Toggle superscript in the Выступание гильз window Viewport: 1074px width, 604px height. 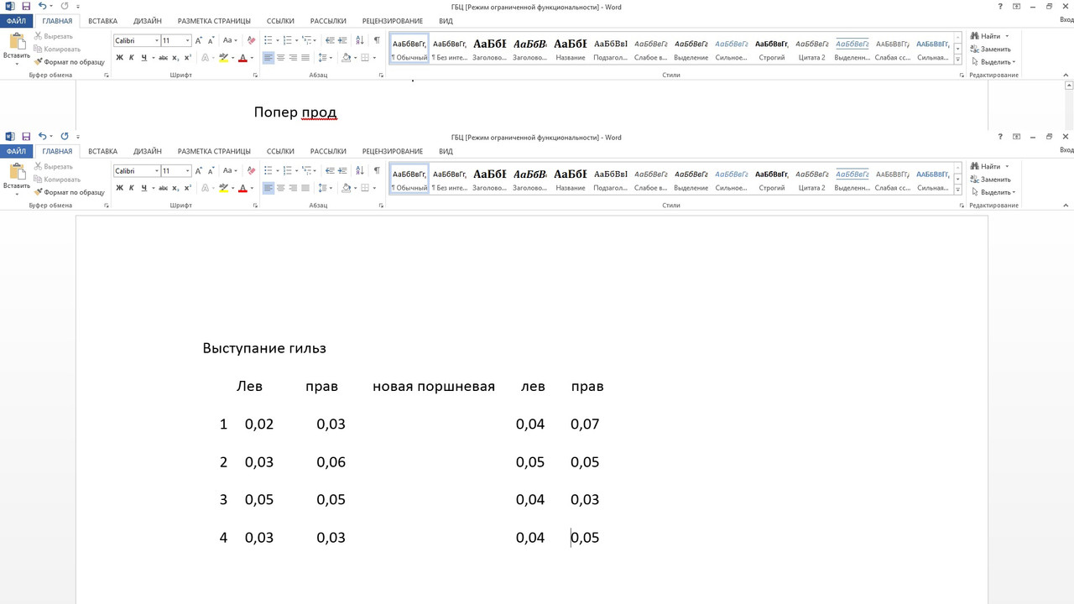187,188
